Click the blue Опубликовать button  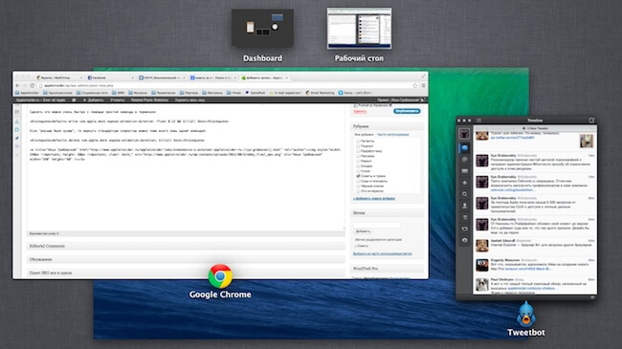click(x=407, y=111)
